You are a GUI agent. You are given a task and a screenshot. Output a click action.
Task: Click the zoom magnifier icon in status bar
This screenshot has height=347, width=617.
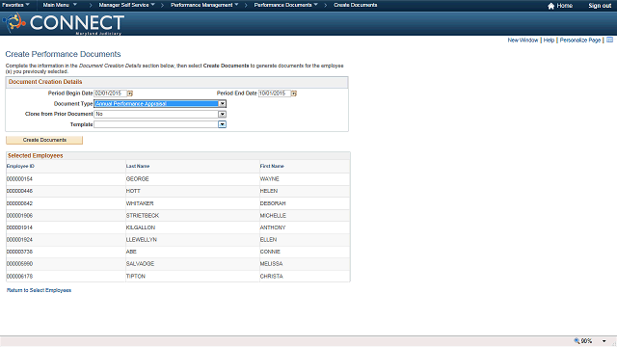pyautogui.click(x=577, y=341)
